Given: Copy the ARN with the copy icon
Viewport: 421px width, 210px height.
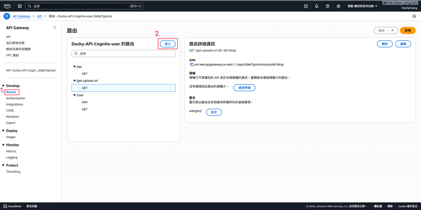Looking at the screenshot, I should [192, 65].
